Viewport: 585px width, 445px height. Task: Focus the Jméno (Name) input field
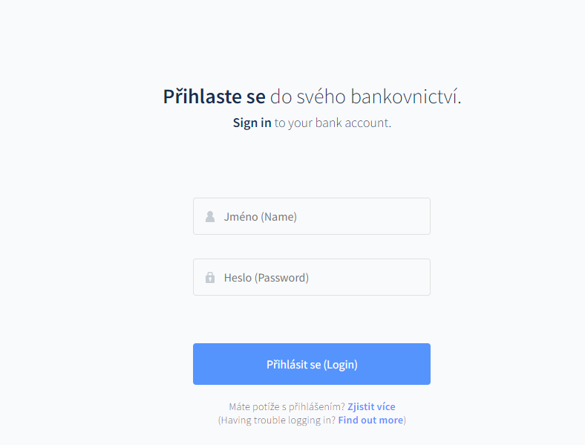pyautogui.click(x=312, y=216)
